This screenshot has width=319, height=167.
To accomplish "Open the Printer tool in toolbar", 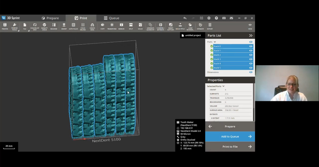I will coord(5,26).
